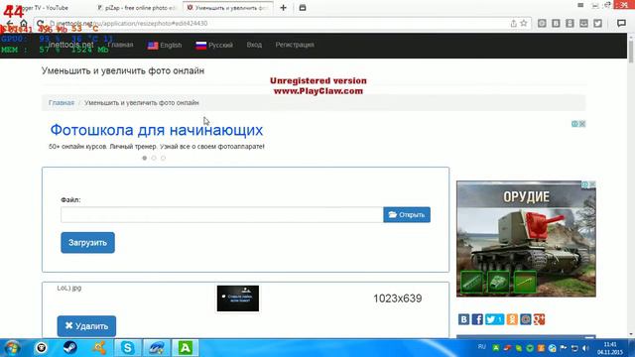Go to the browser home page icon
Screen dimensions: 635x357
tap(24, 24)
